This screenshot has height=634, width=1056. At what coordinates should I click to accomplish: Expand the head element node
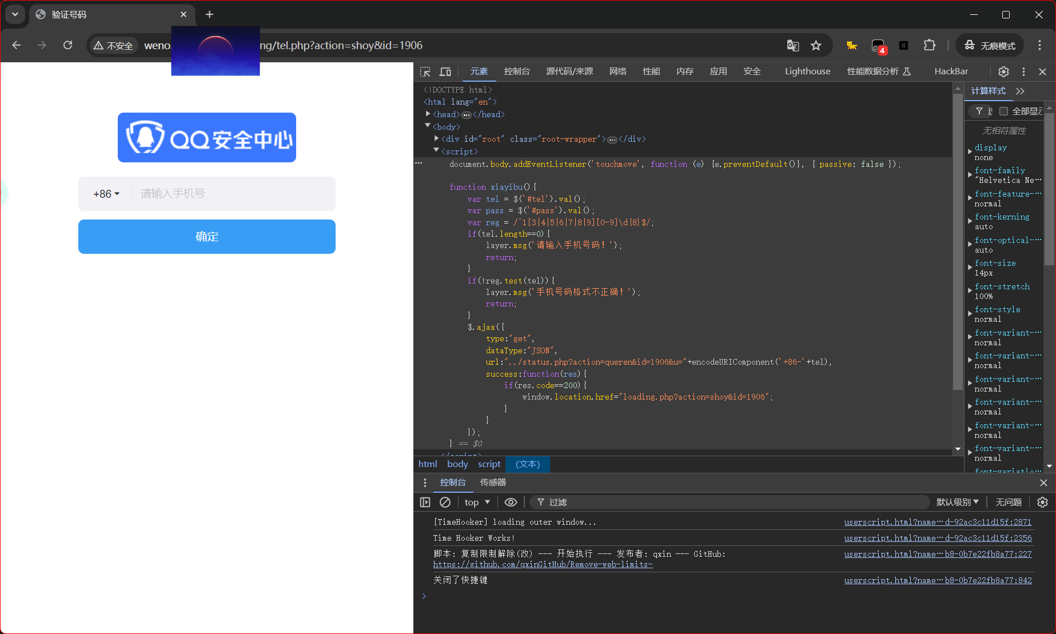coord(428,114)
